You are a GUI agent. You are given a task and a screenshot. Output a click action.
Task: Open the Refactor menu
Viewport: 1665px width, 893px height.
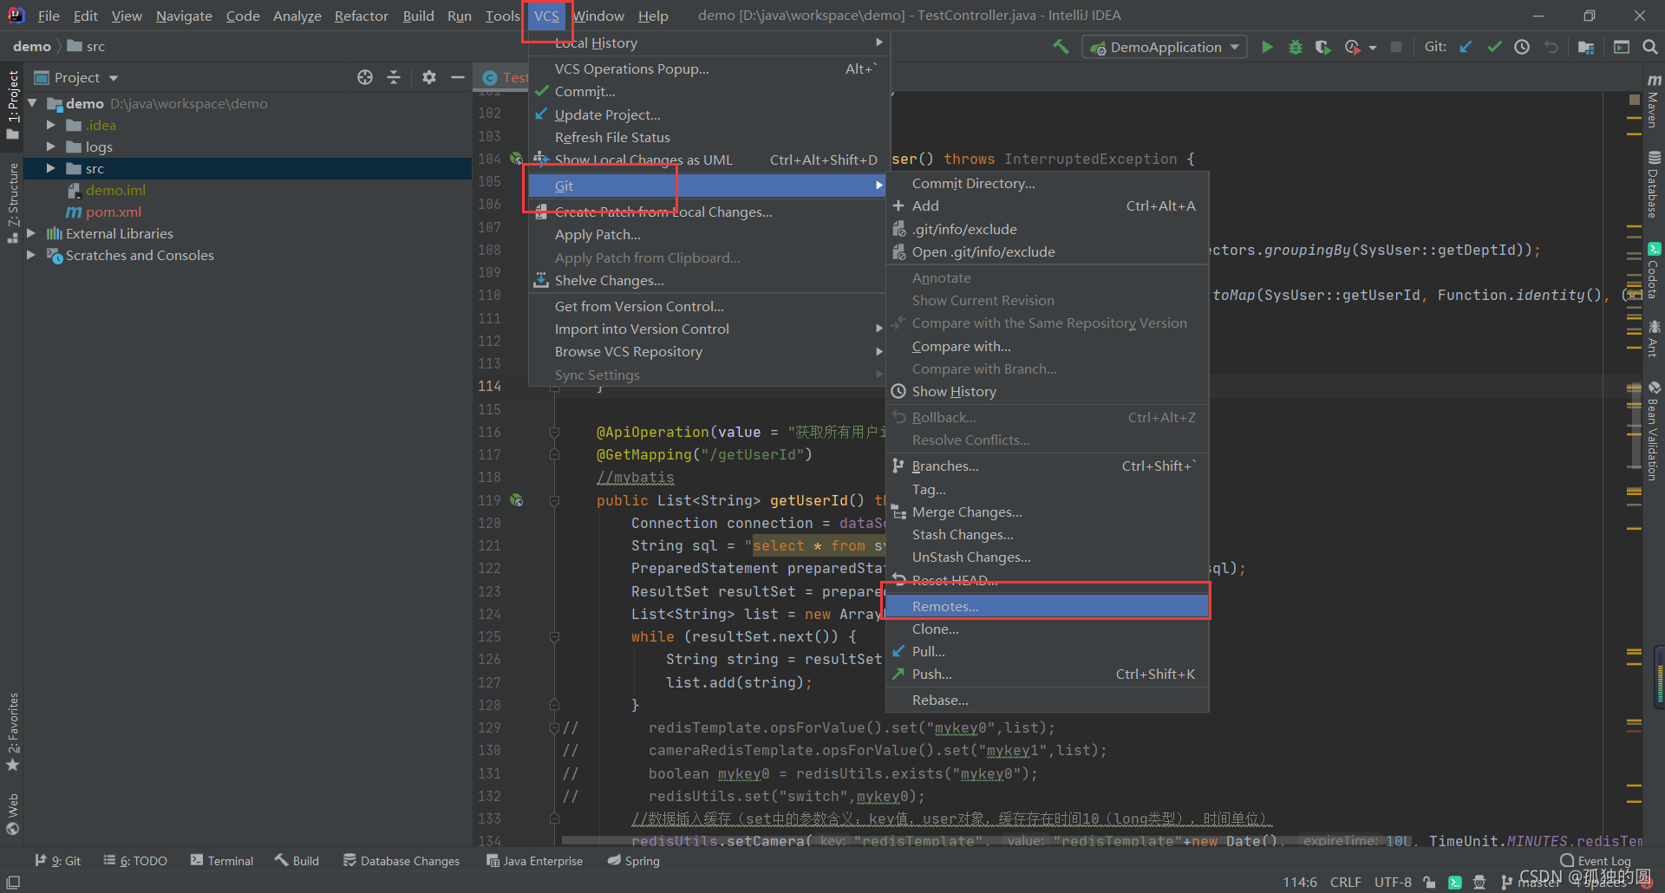(x=361, y=16)
